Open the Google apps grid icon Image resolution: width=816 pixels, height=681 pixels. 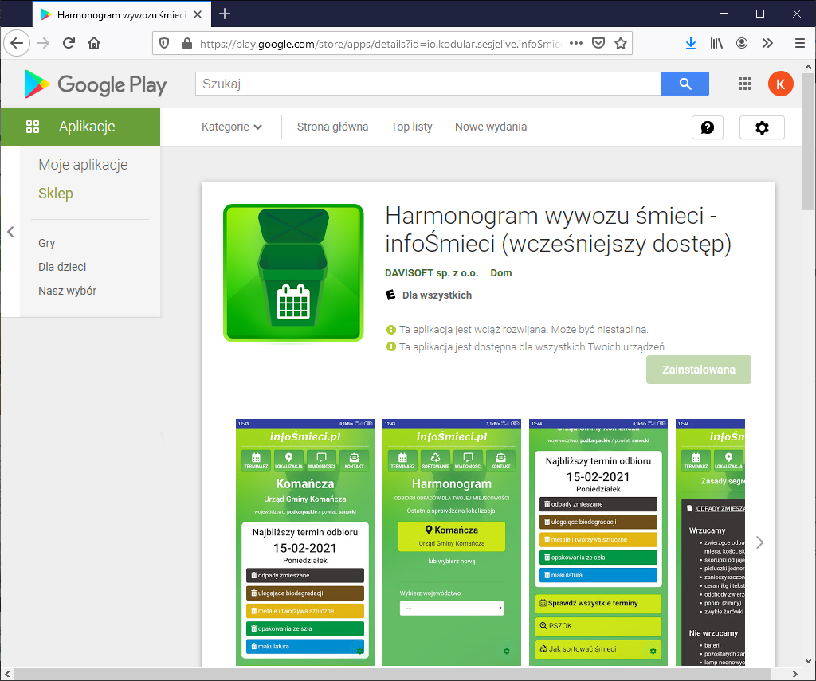click(x=744, y=84)
